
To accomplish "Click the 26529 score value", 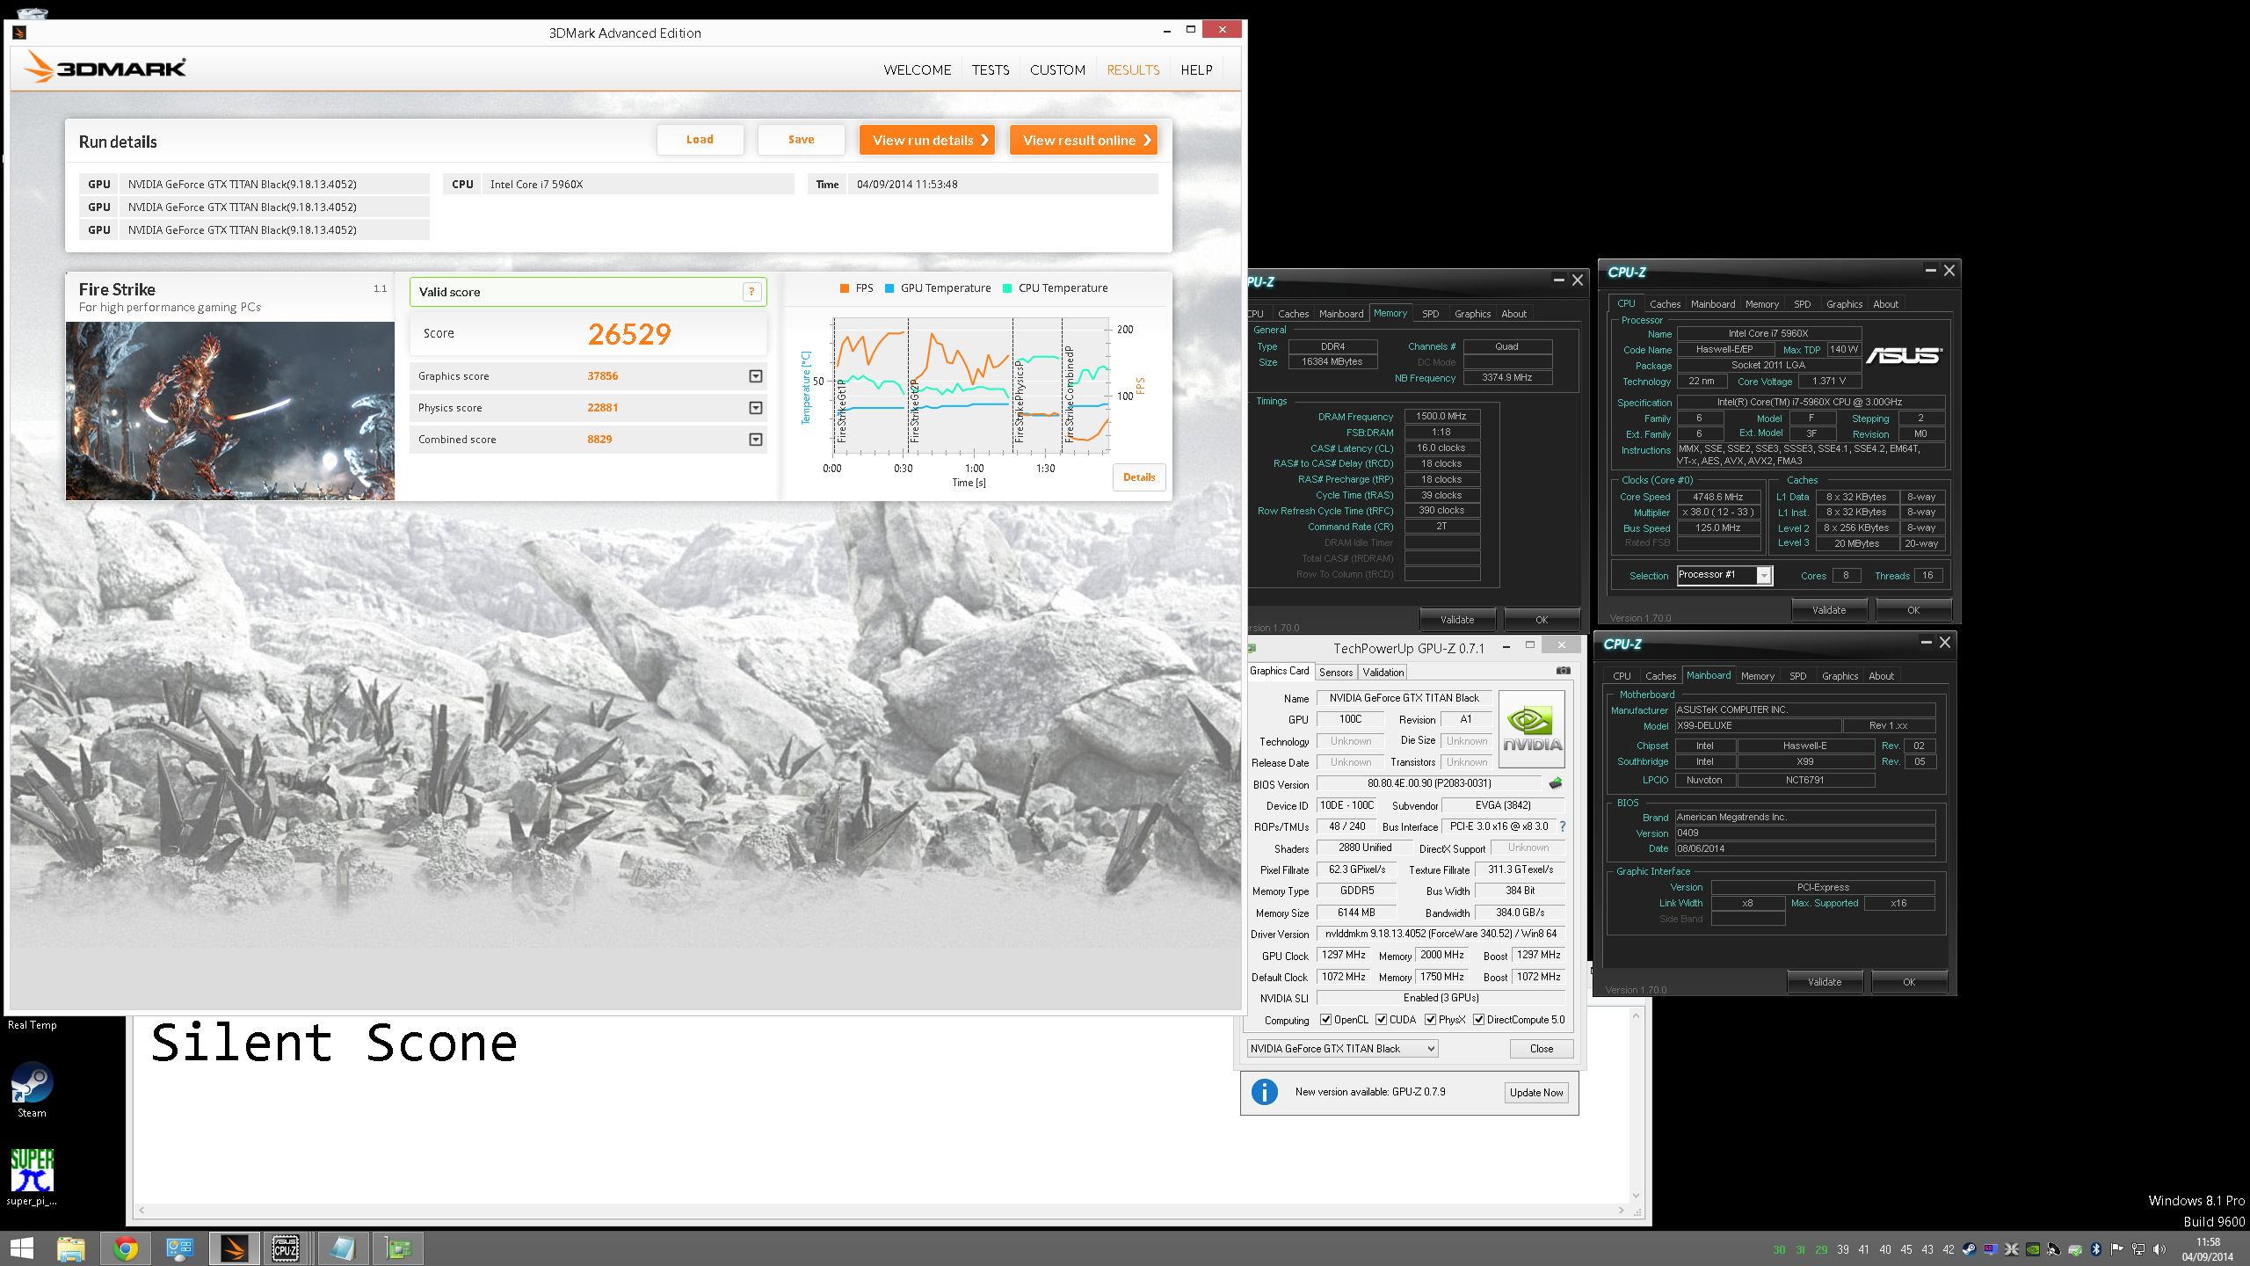I will 629,334.
